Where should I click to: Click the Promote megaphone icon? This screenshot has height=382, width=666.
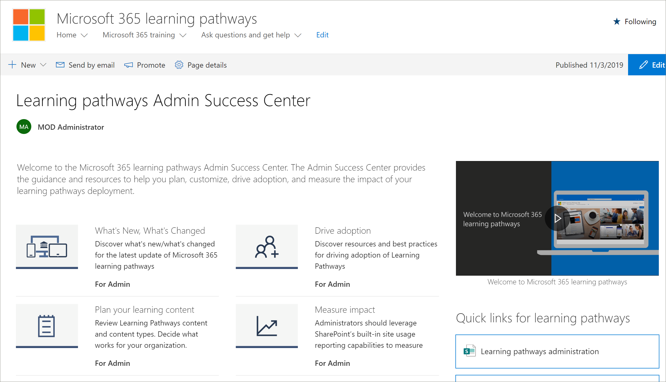point(129,64)
